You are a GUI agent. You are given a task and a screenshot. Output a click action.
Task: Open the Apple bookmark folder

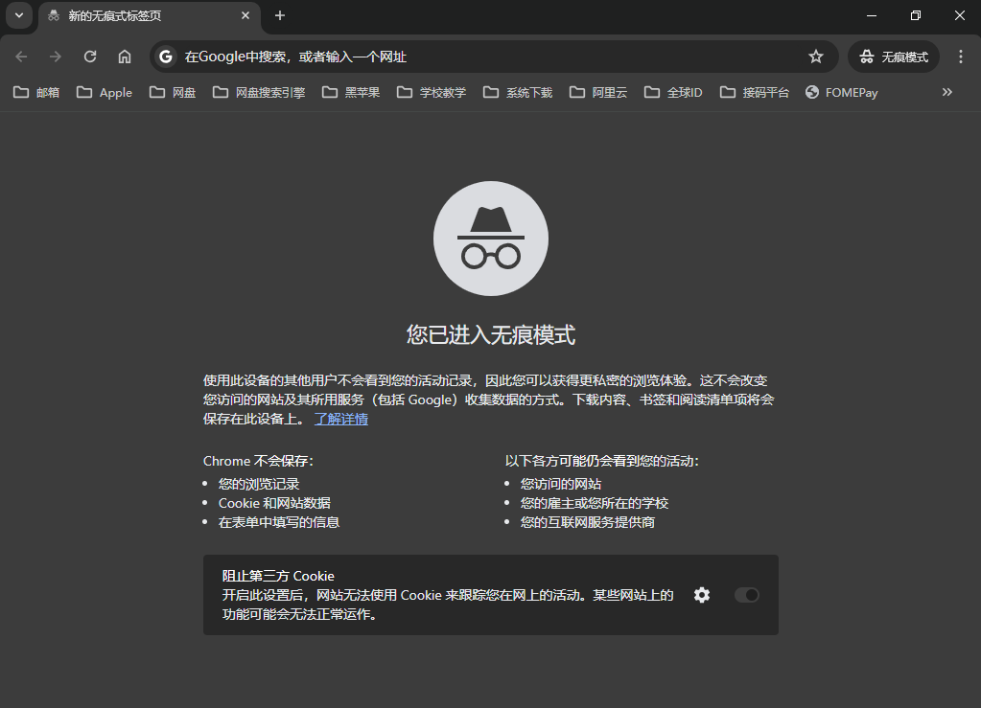104,93
